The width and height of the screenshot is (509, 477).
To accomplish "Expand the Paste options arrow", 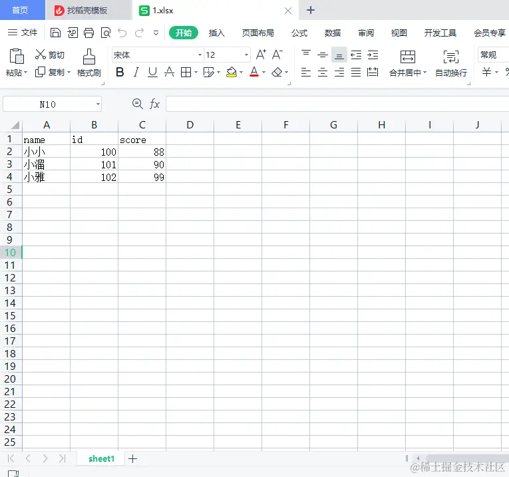I will (x=26, y=73).
